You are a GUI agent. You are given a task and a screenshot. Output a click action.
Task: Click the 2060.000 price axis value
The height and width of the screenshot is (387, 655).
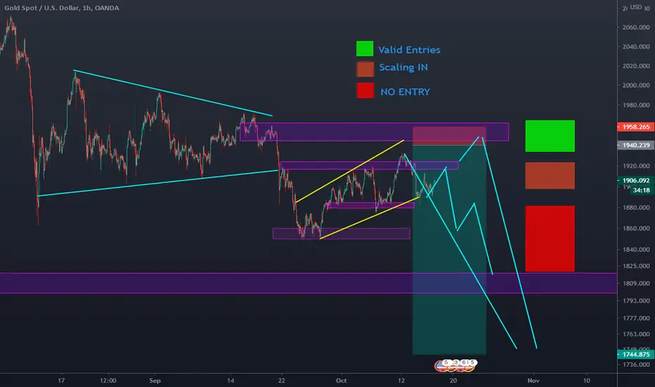click(636, 27)
